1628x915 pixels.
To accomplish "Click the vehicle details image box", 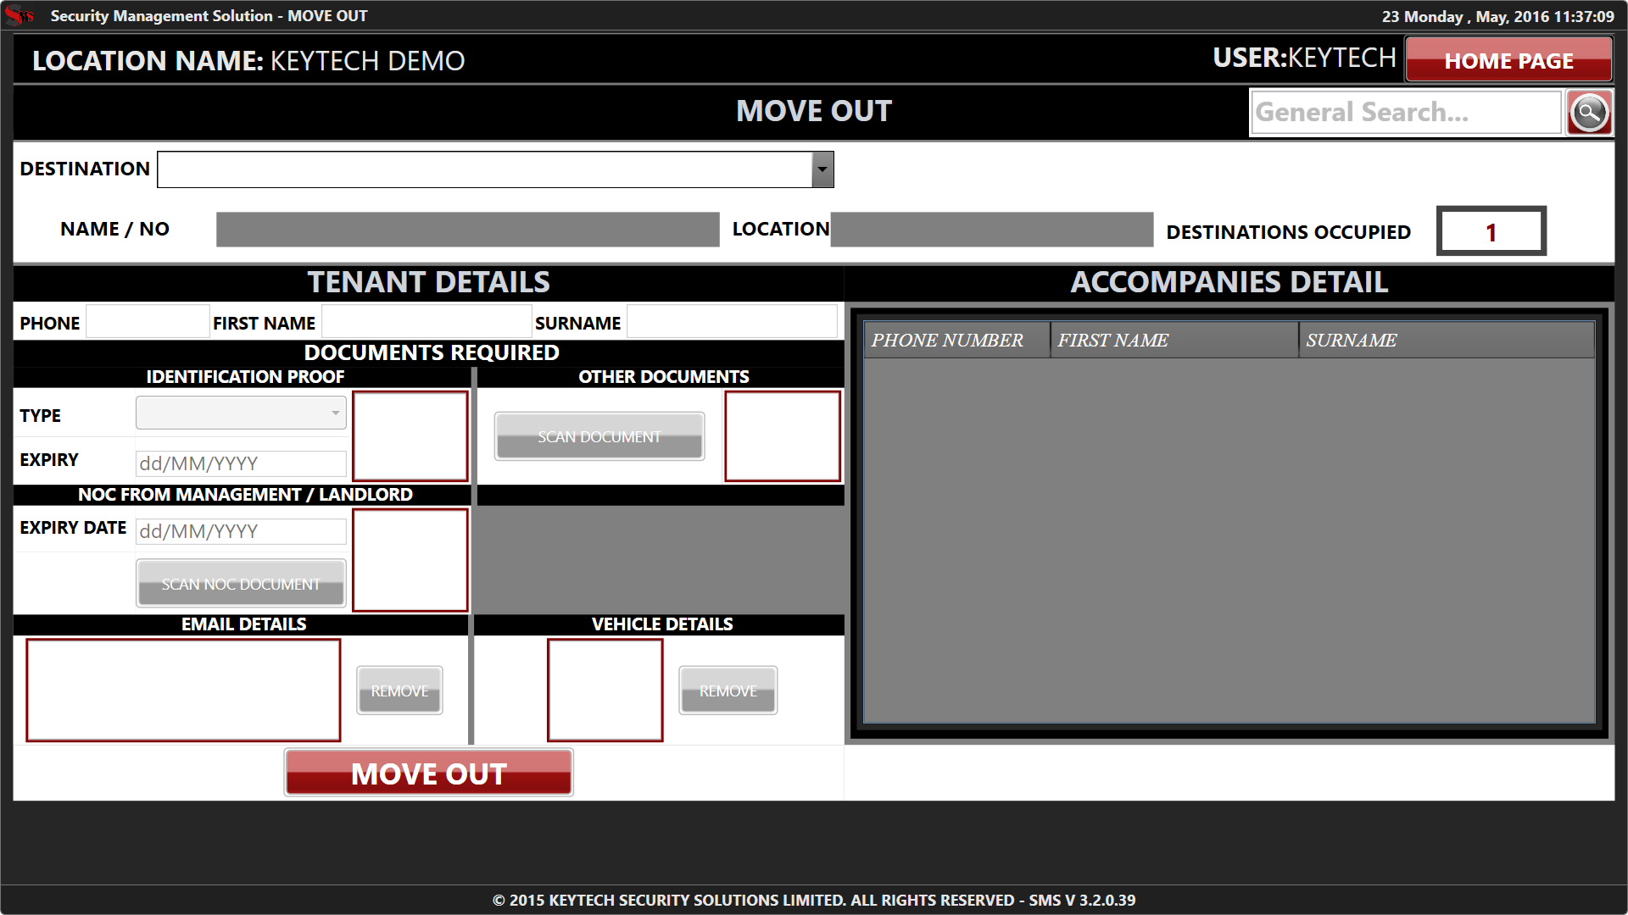I will [x=605, y=690].
